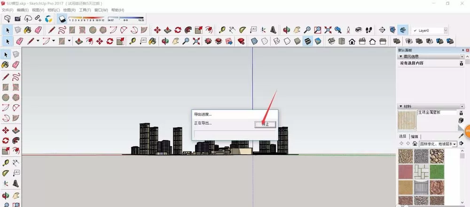
Task: Select 3D Text tool in left toolbar
Action: point(16,183)
